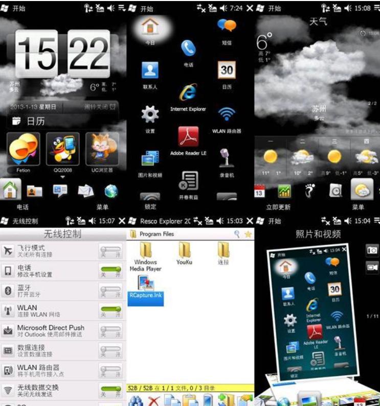Expand shortcuts with the arrow below QQ2008
Viewport: 380px width, 406px height.
pyautogui.click(x=63, y=177)
